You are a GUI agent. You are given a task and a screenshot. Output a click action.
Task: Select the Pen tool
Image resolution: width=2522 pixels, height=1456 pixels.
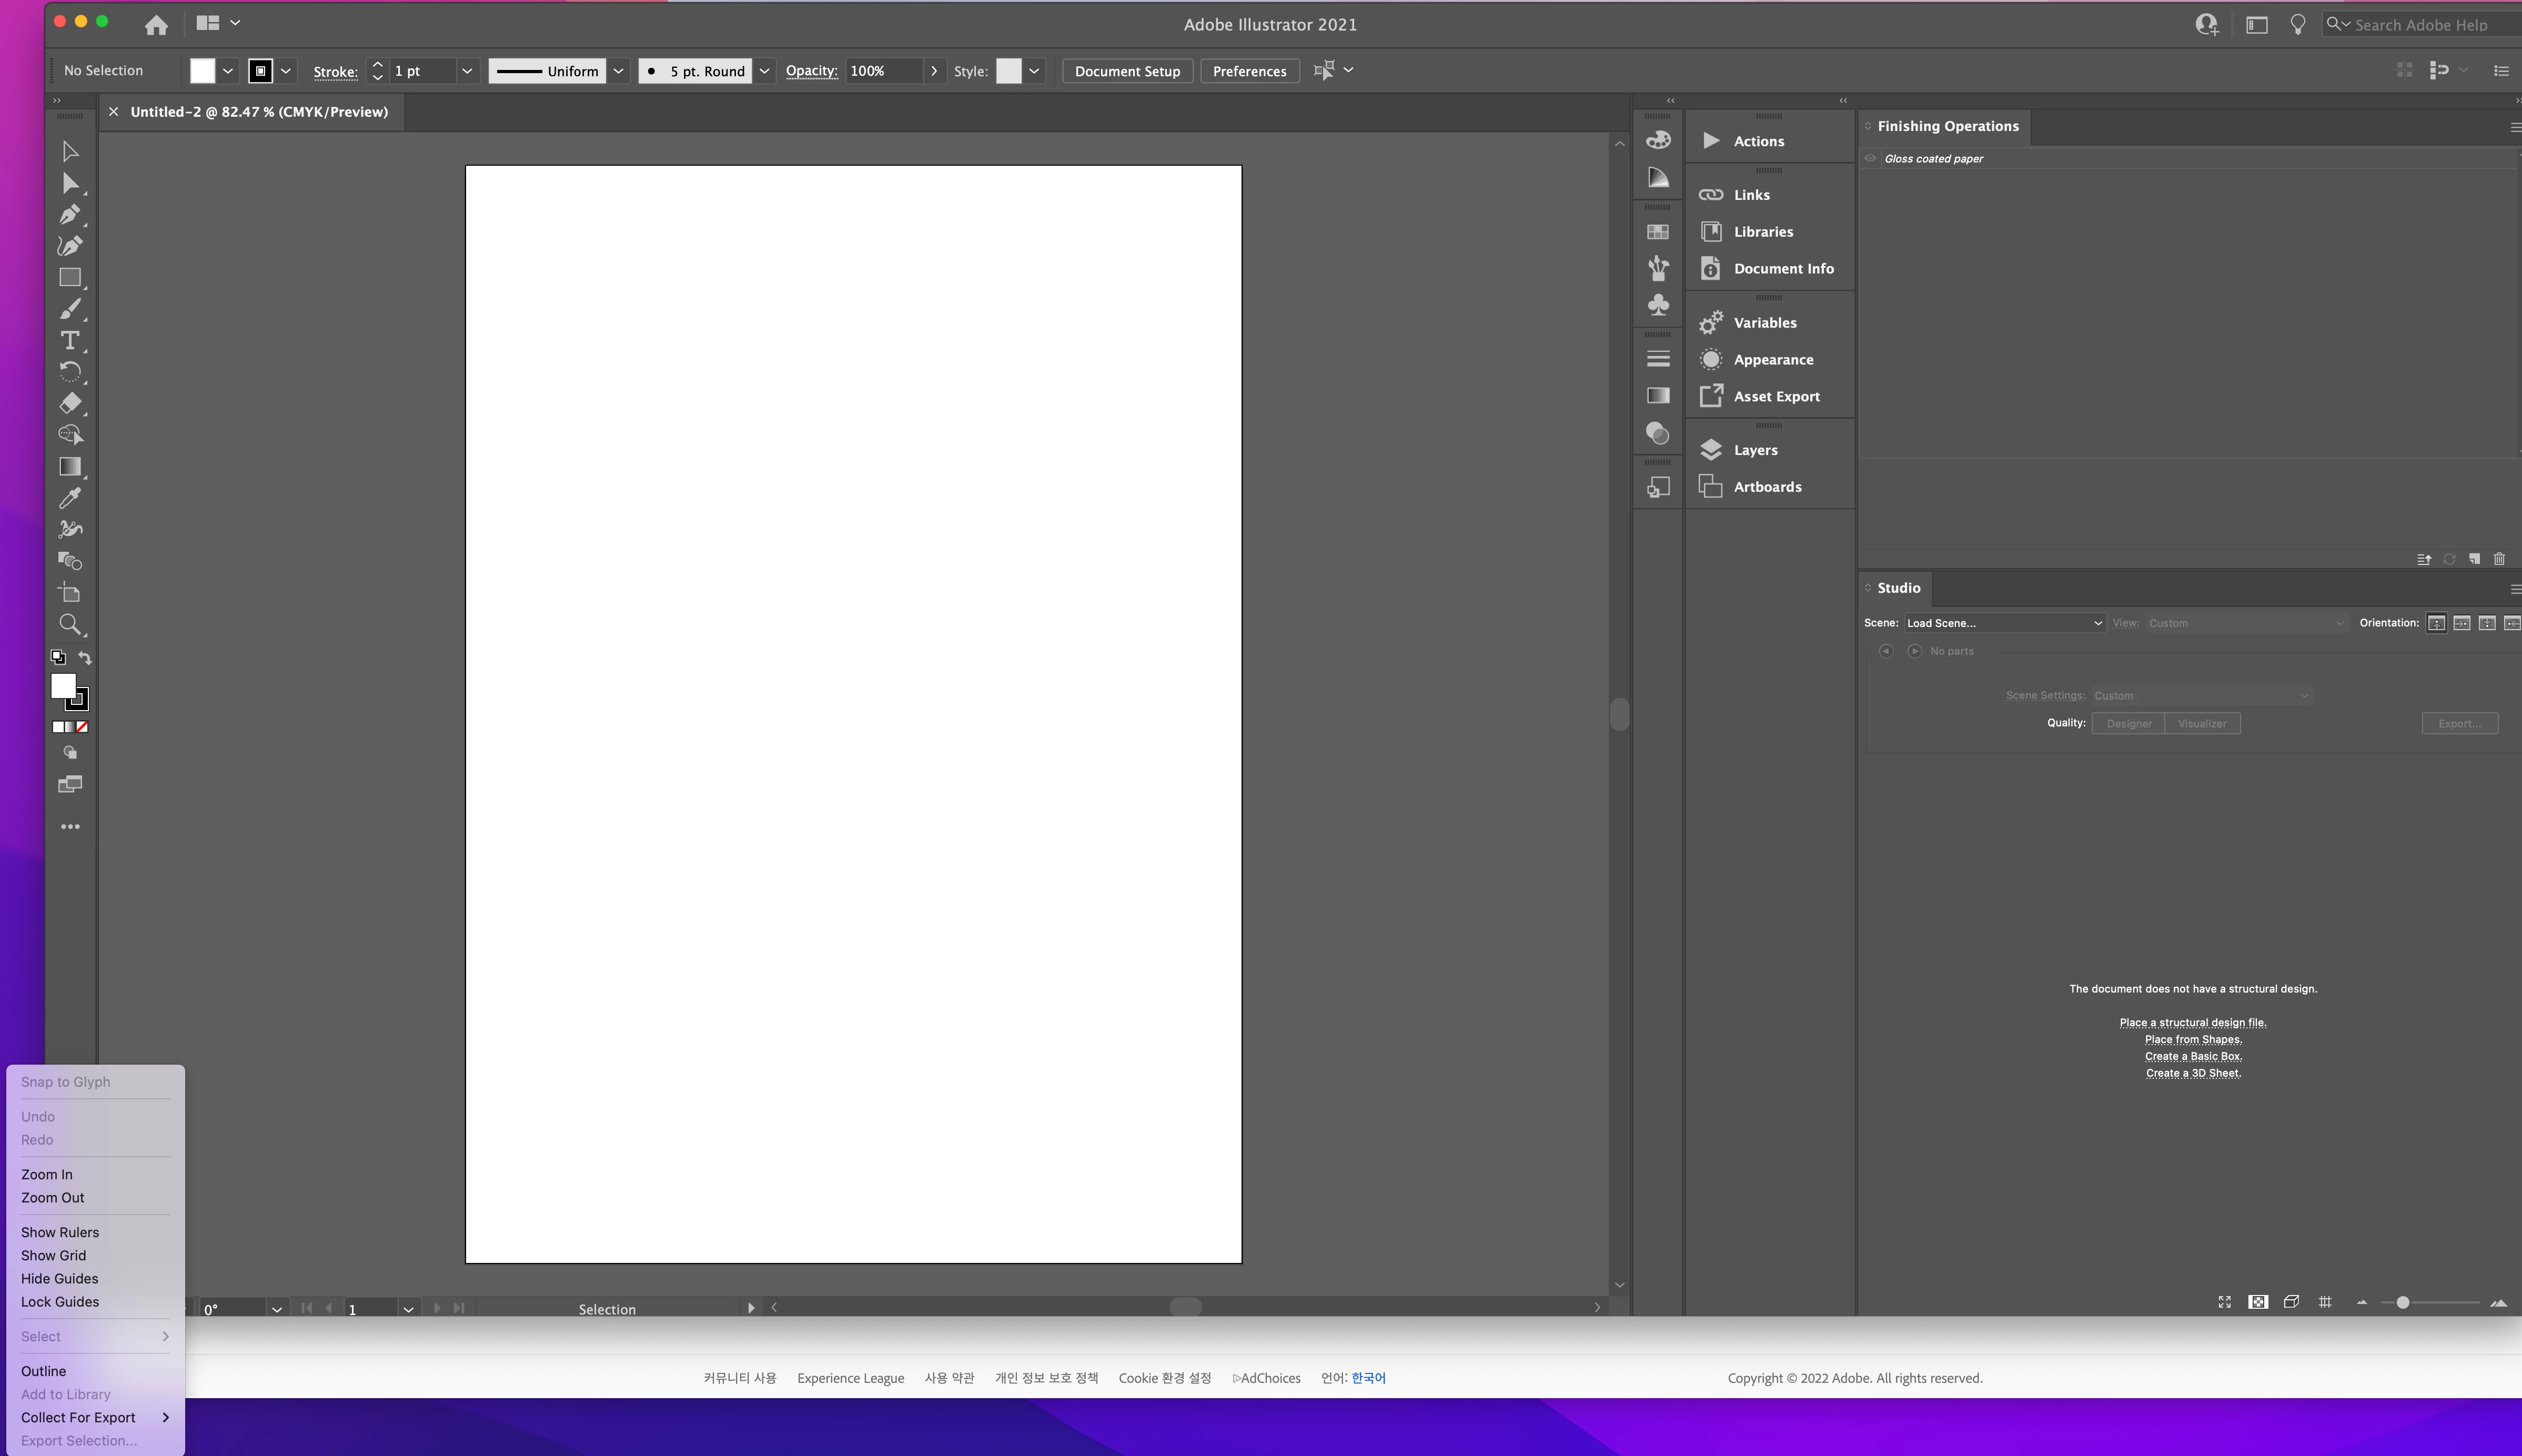[69, 214]
